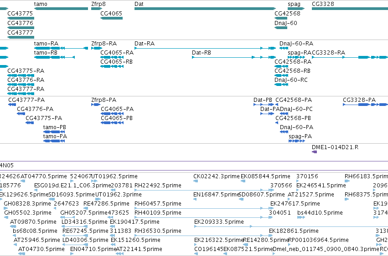Click the bs44d10.5prime EST label
This screenshot has width=388, height=256.
[x=320, y=213]
